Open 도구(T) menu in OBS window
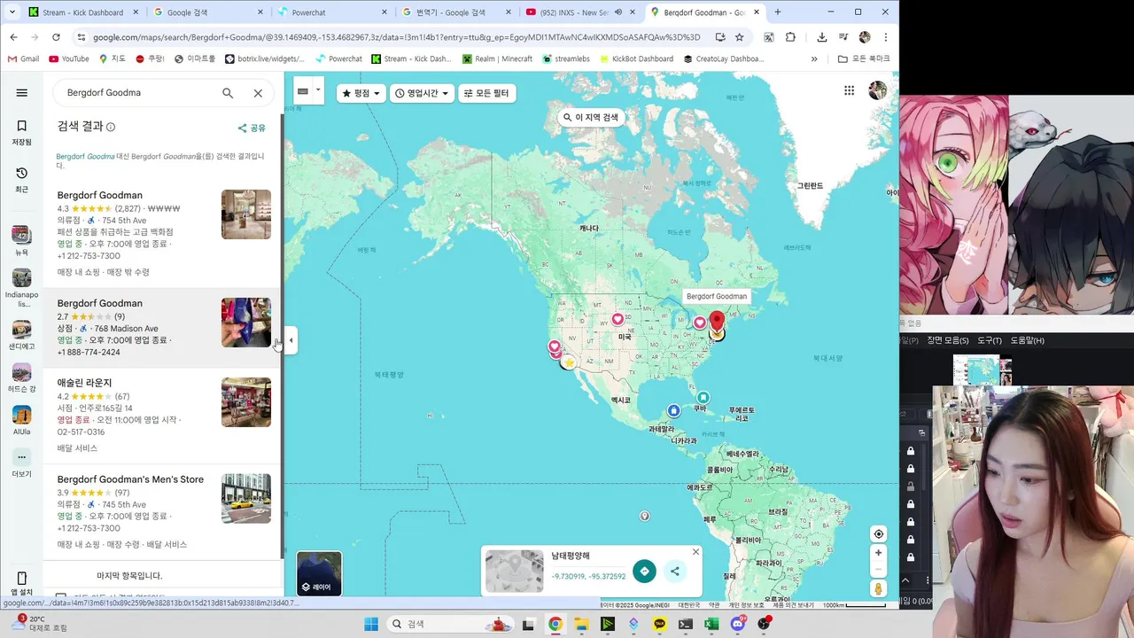The height and width of the screenshot is (638, 1134). point(990,340)
